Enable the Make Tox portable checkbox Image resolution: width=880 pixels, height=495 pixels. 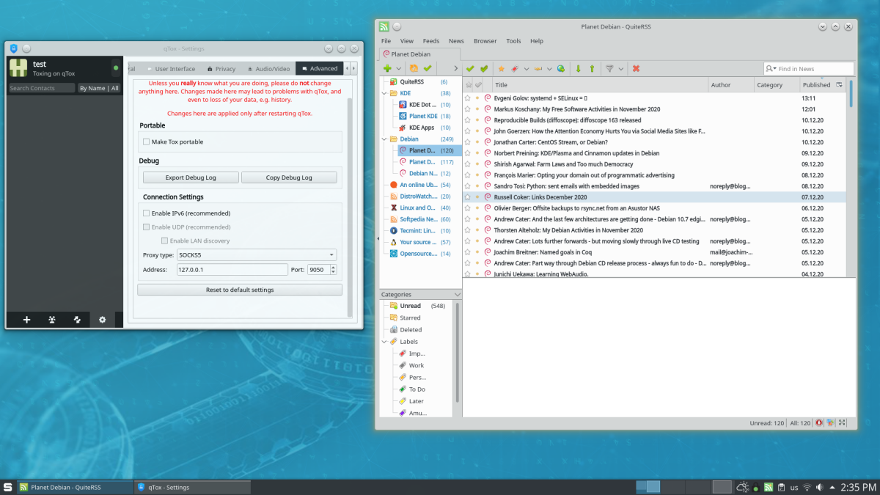tap(147, 142)
